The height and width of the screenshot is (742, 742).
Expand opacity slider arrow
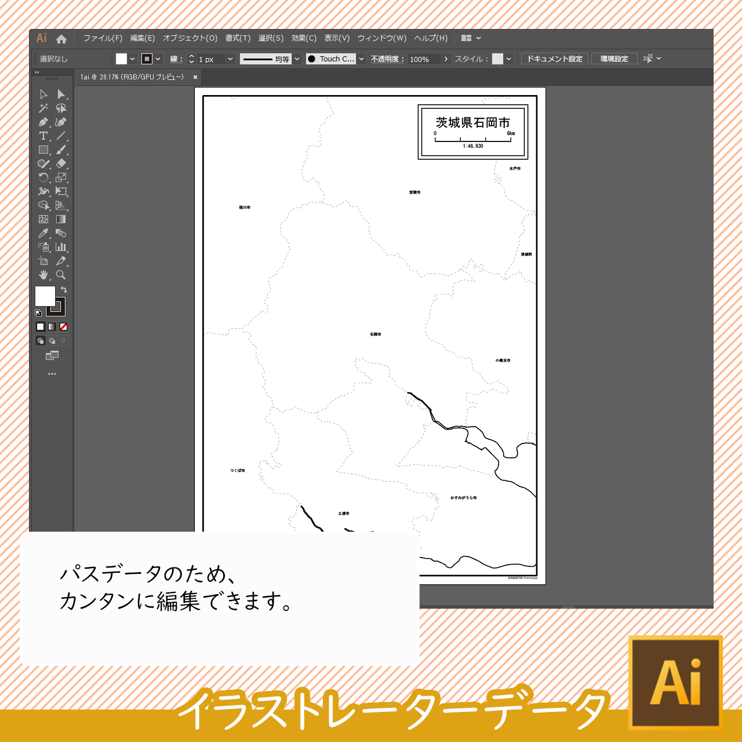[446, 59]
